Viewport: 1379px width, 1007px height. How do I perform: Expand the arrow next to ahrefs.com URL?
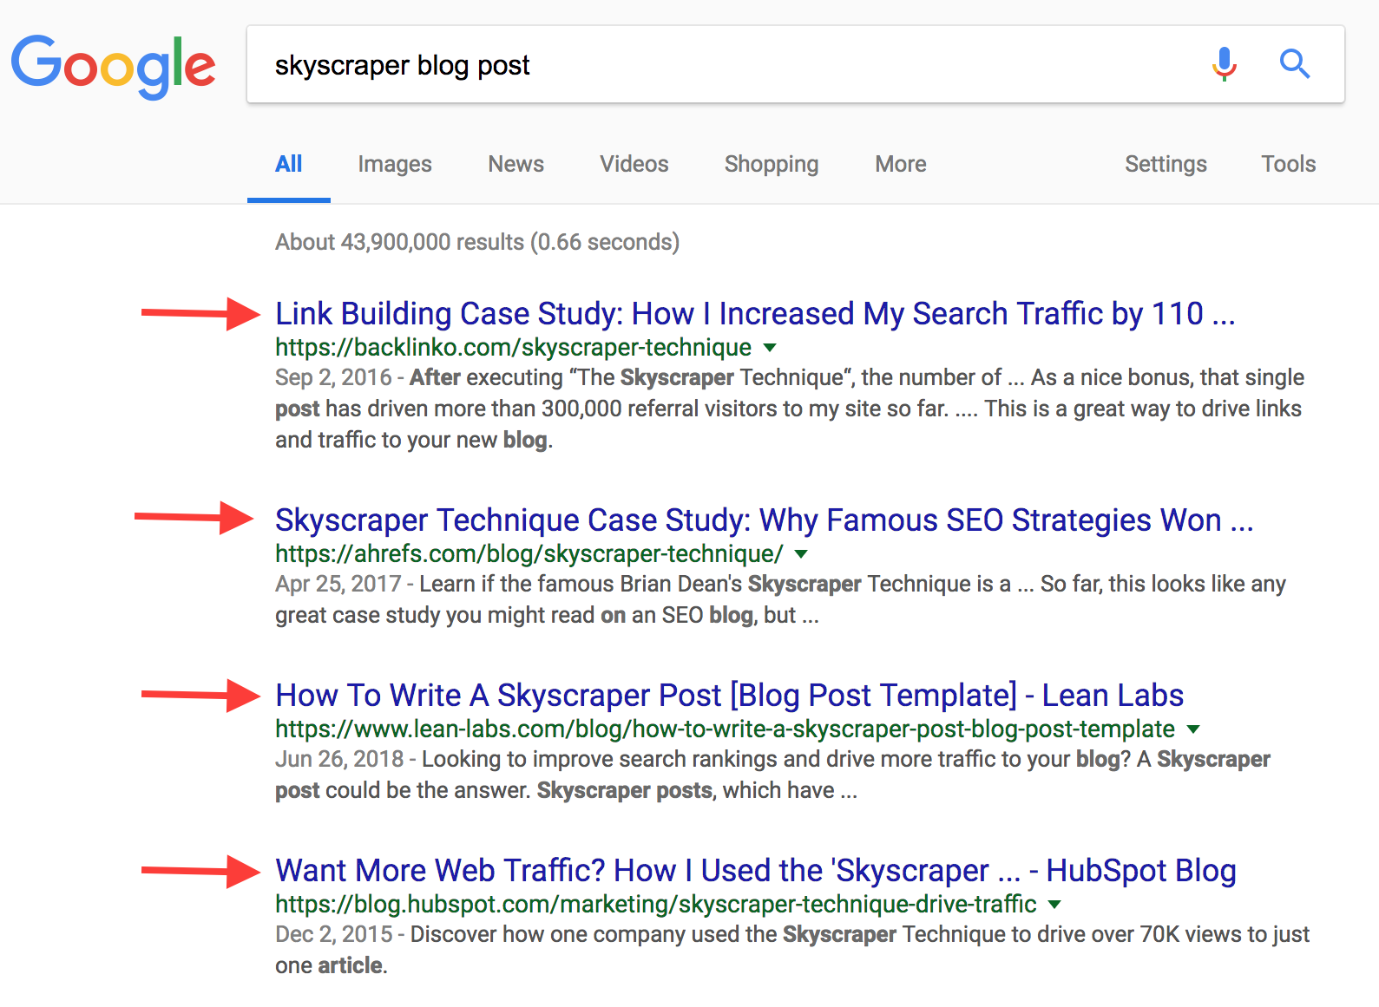tap(801, 554)
